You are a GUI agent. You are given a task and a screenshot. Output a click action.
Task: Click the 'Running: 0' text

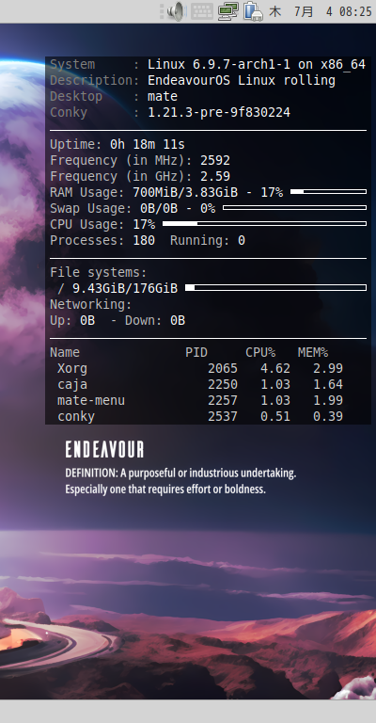coord(208,240)
